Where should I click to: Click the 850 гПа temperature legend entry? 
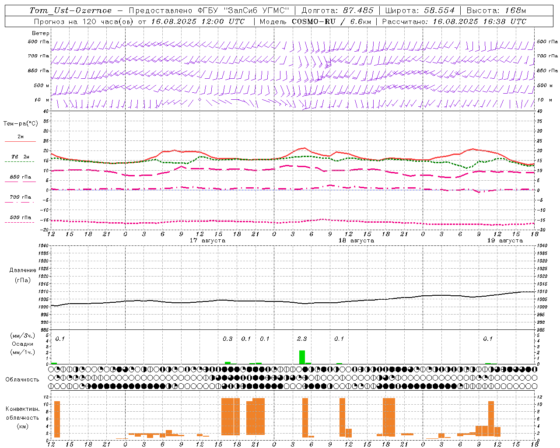click(21, 177)
